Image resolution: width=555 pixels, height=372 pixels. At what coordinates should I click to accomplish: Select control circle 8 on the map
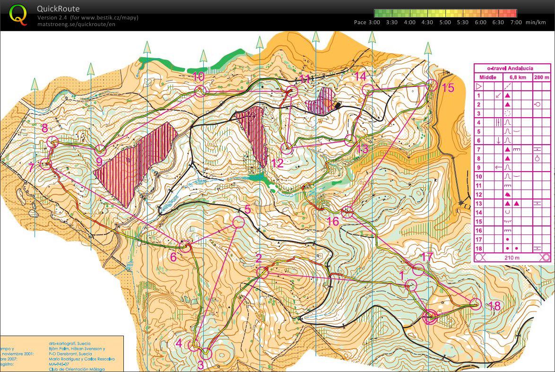(x=52, y=142)
